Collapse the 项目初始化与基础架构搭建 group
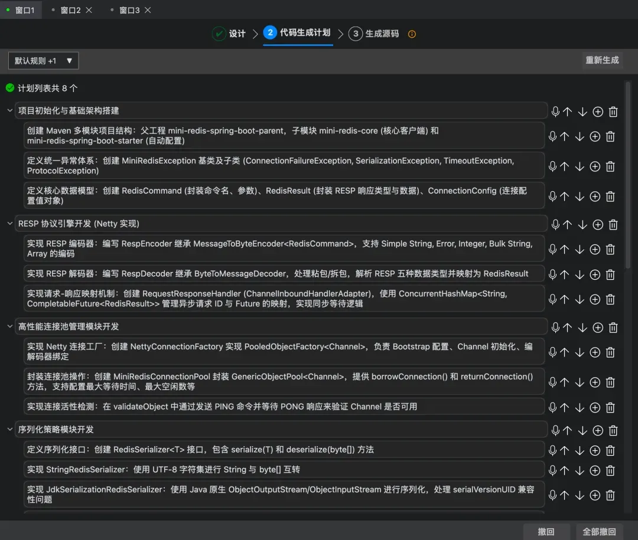638x540 pixels. tap(10, 110)
